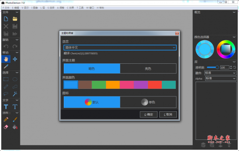The height and width of the screenshot is (151, 239).
Task: Click the opacity spinner arrows
Action: click(231, 67)
